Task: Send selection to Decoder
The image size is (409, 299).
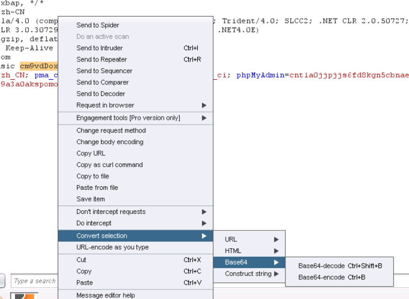Action: [x=101, y=94]
